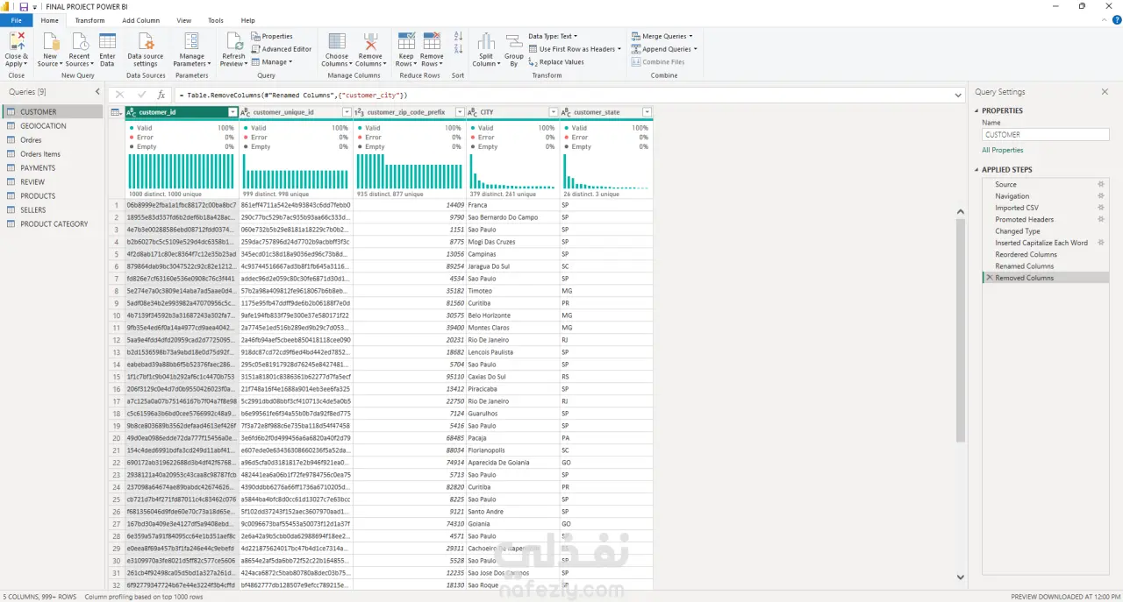Image resolution: width=1123 pixels, height=602 pixels.
Task: Collapse the PROPERTIES section
Action: (976, 110)
